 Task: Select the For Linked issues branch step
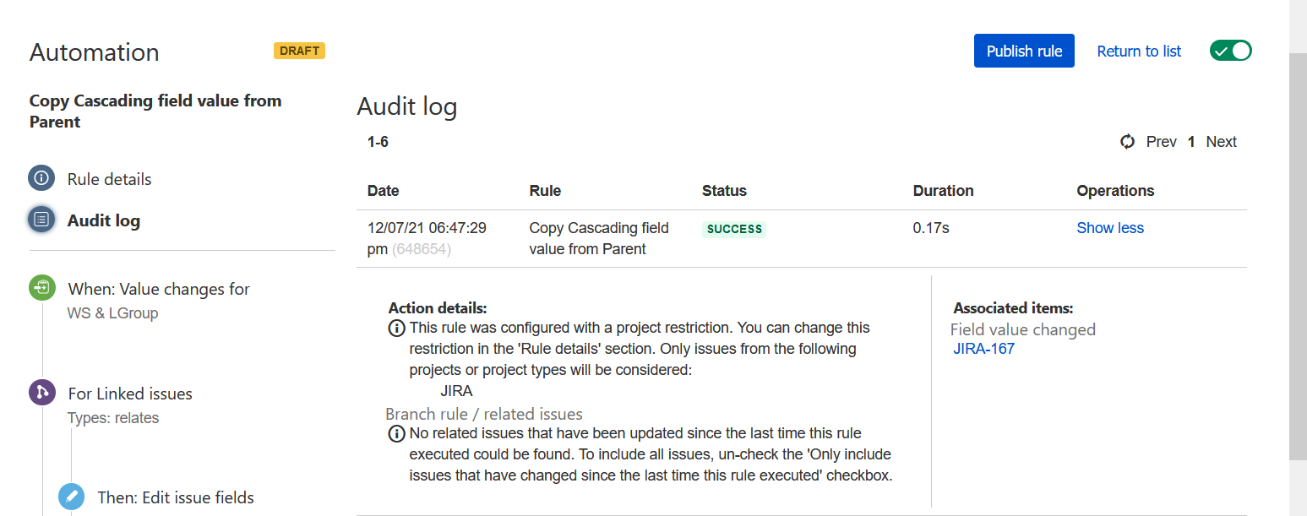(130, 394)
